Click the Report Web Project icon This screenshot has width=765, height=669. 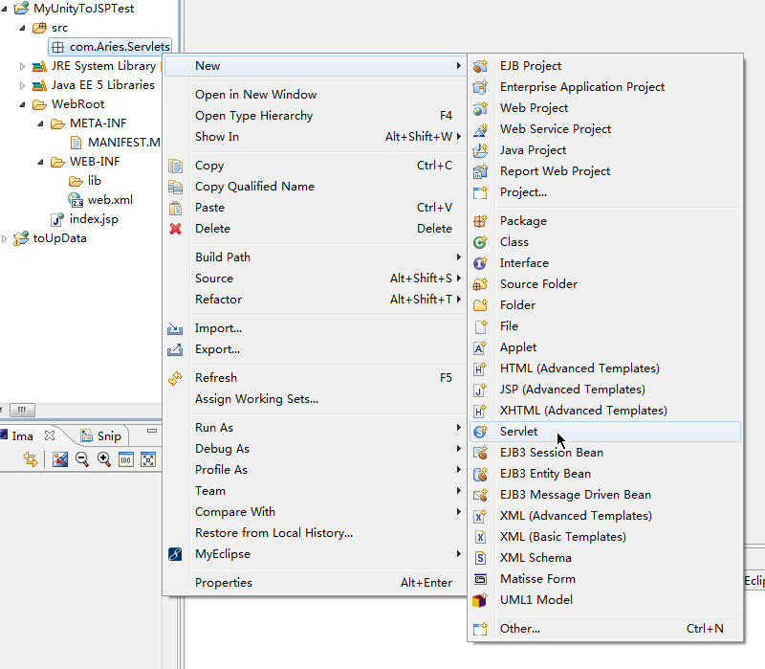[x=480, y=171]
